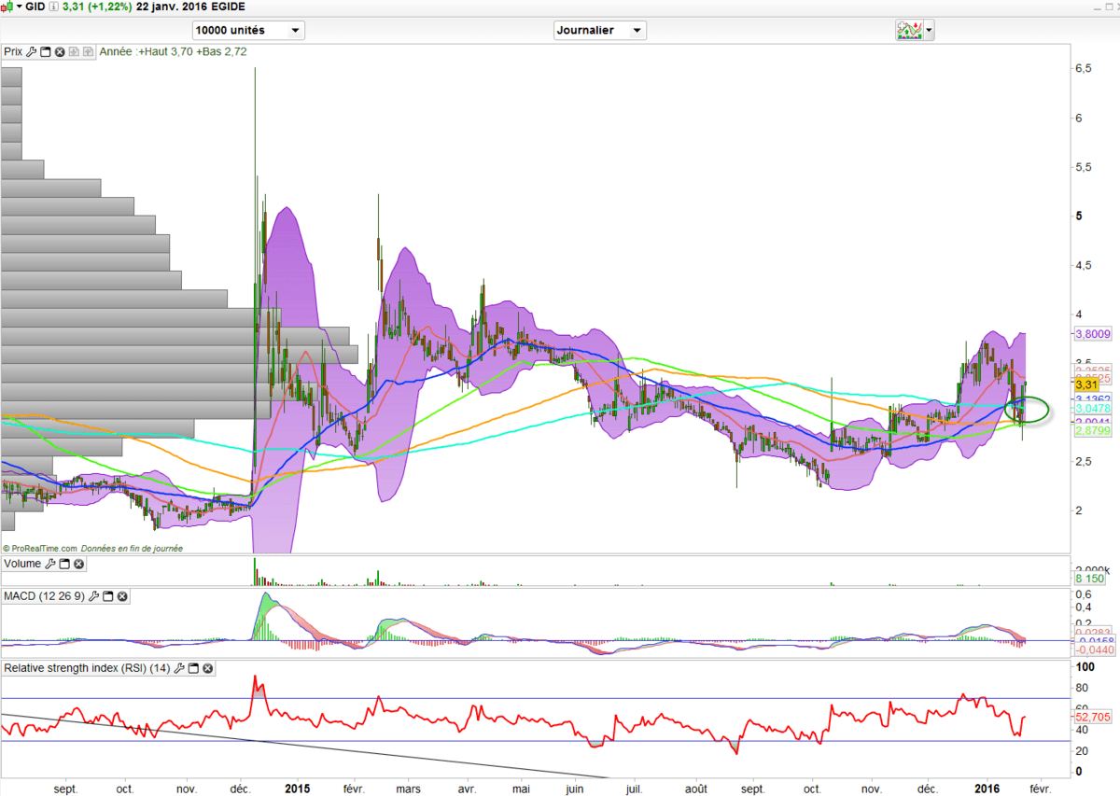Click the add indicator chart icon

click(908, 30)
